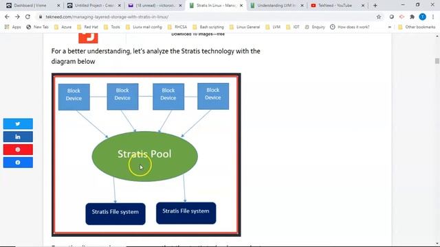Open the Enquiry bookmark
The image size is (440, 247).
click(x=315, y=27)
